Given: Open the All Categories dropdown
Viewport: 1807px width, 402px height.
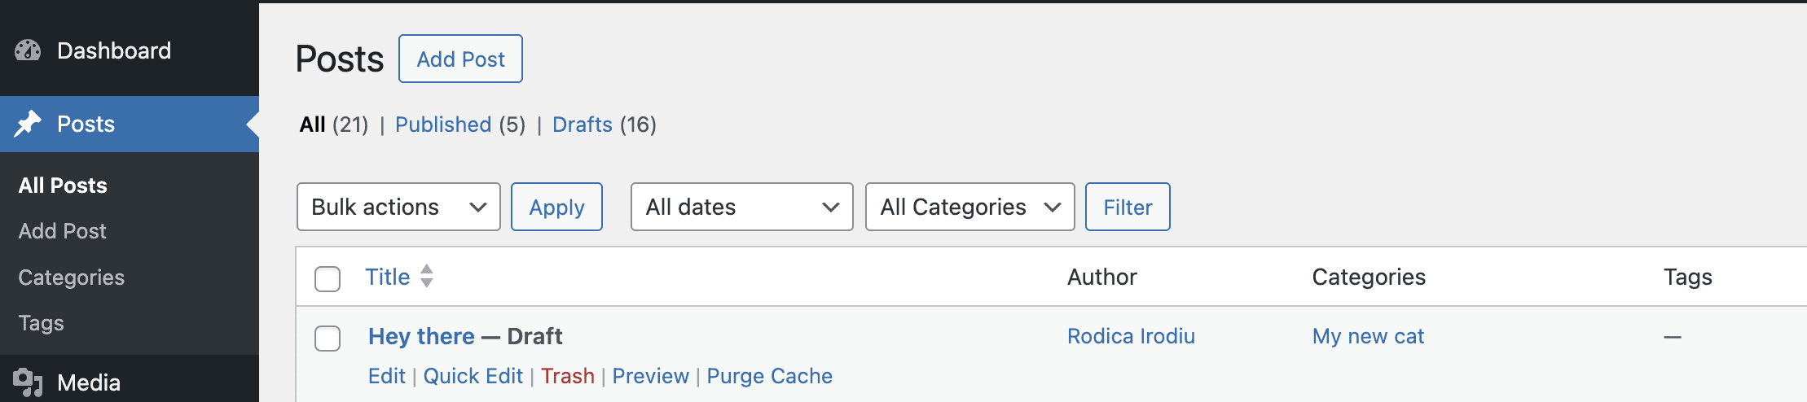Looking at the screenshot, I should [969, 207].
